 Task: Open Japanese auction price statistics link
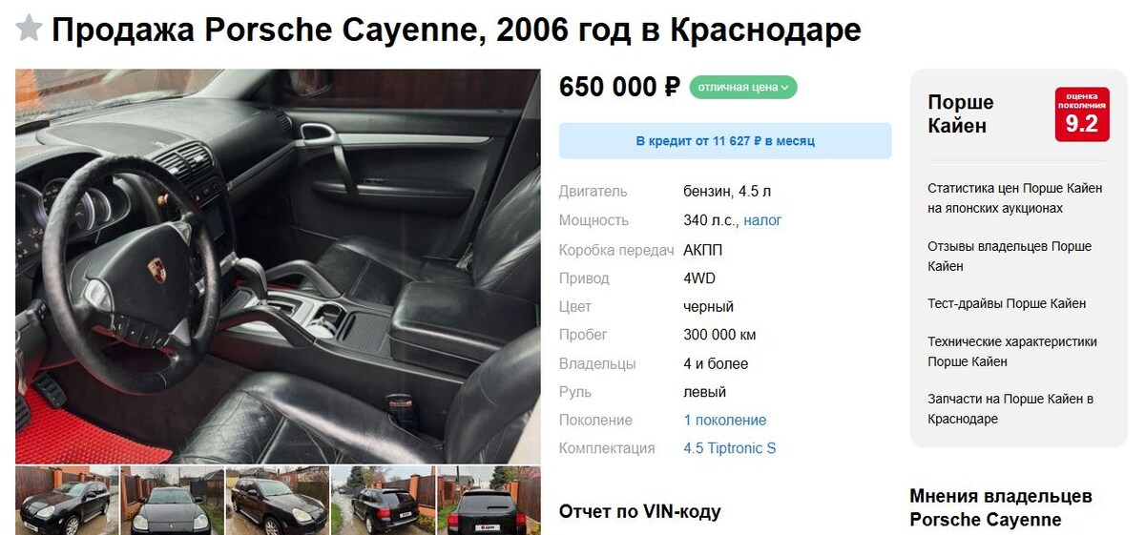(x=1015, y=198)
